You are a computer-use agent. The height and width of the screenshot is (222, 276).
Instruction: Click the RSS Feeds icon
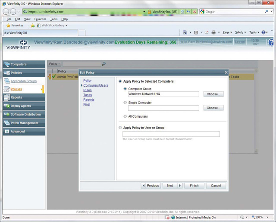click(x=196, y=32)
